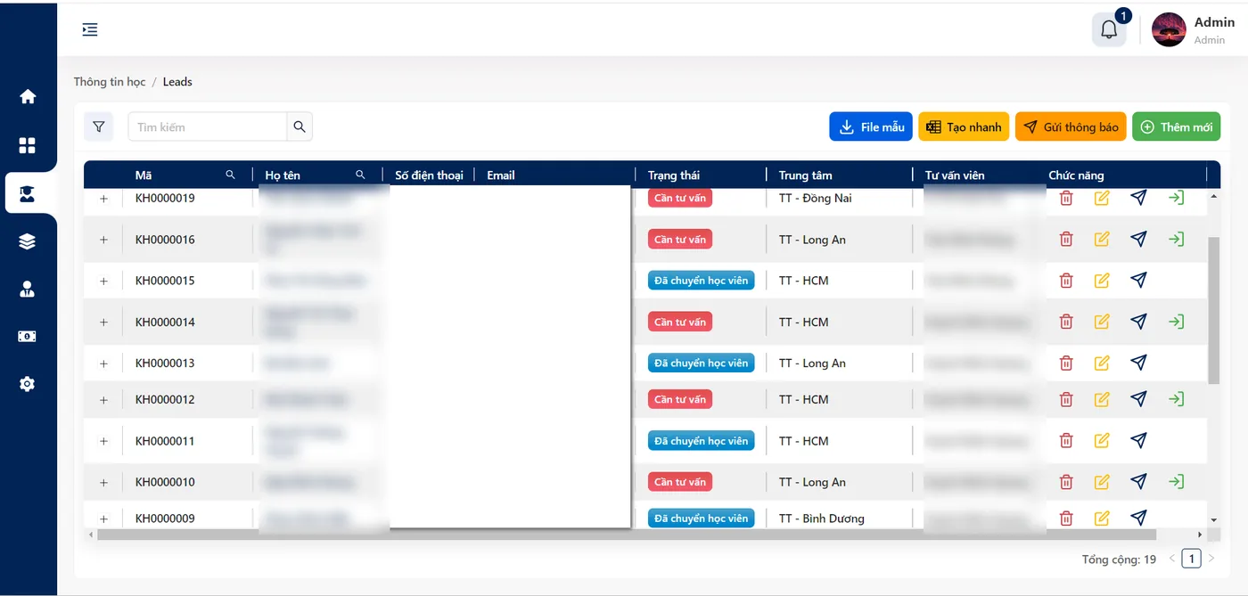Viewport: 1248px width, 596px height.
Task: Select page 1 in pagination
Action: pos(1191,559)
